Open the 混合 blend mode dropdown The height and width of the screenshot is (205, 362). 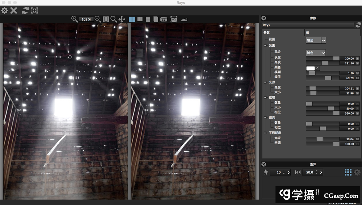coord(316,53)
